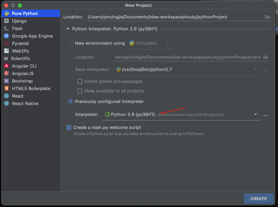Select Previously configured interpreter radio button
Image resolution: width=278 pixels, height=207 pixels.
71,102
